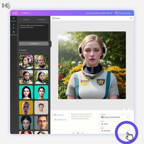Click the magic script-generation icon under script box

[x=83, y=133]
